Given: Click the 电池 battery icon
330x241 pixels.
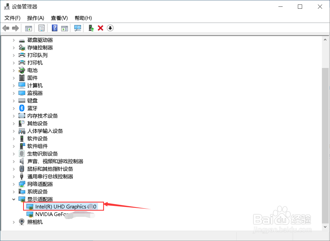Looking at the screenshot, I should 22,70.
